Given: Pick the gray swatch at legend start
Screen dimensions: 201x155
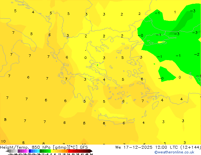Looking at the screenshot, I should coord(11,151).
